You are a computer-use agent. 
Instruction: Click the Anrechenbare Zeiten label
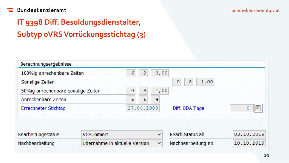pyautogui.click(x=43, y=100)
